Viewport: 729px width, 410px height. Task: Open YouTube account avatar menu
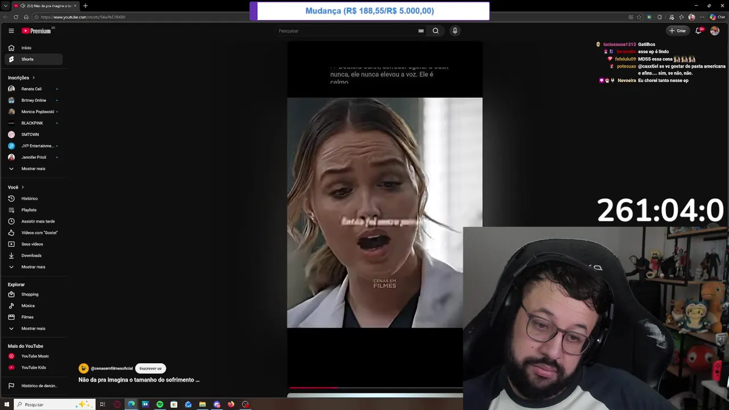pos(715,31)
